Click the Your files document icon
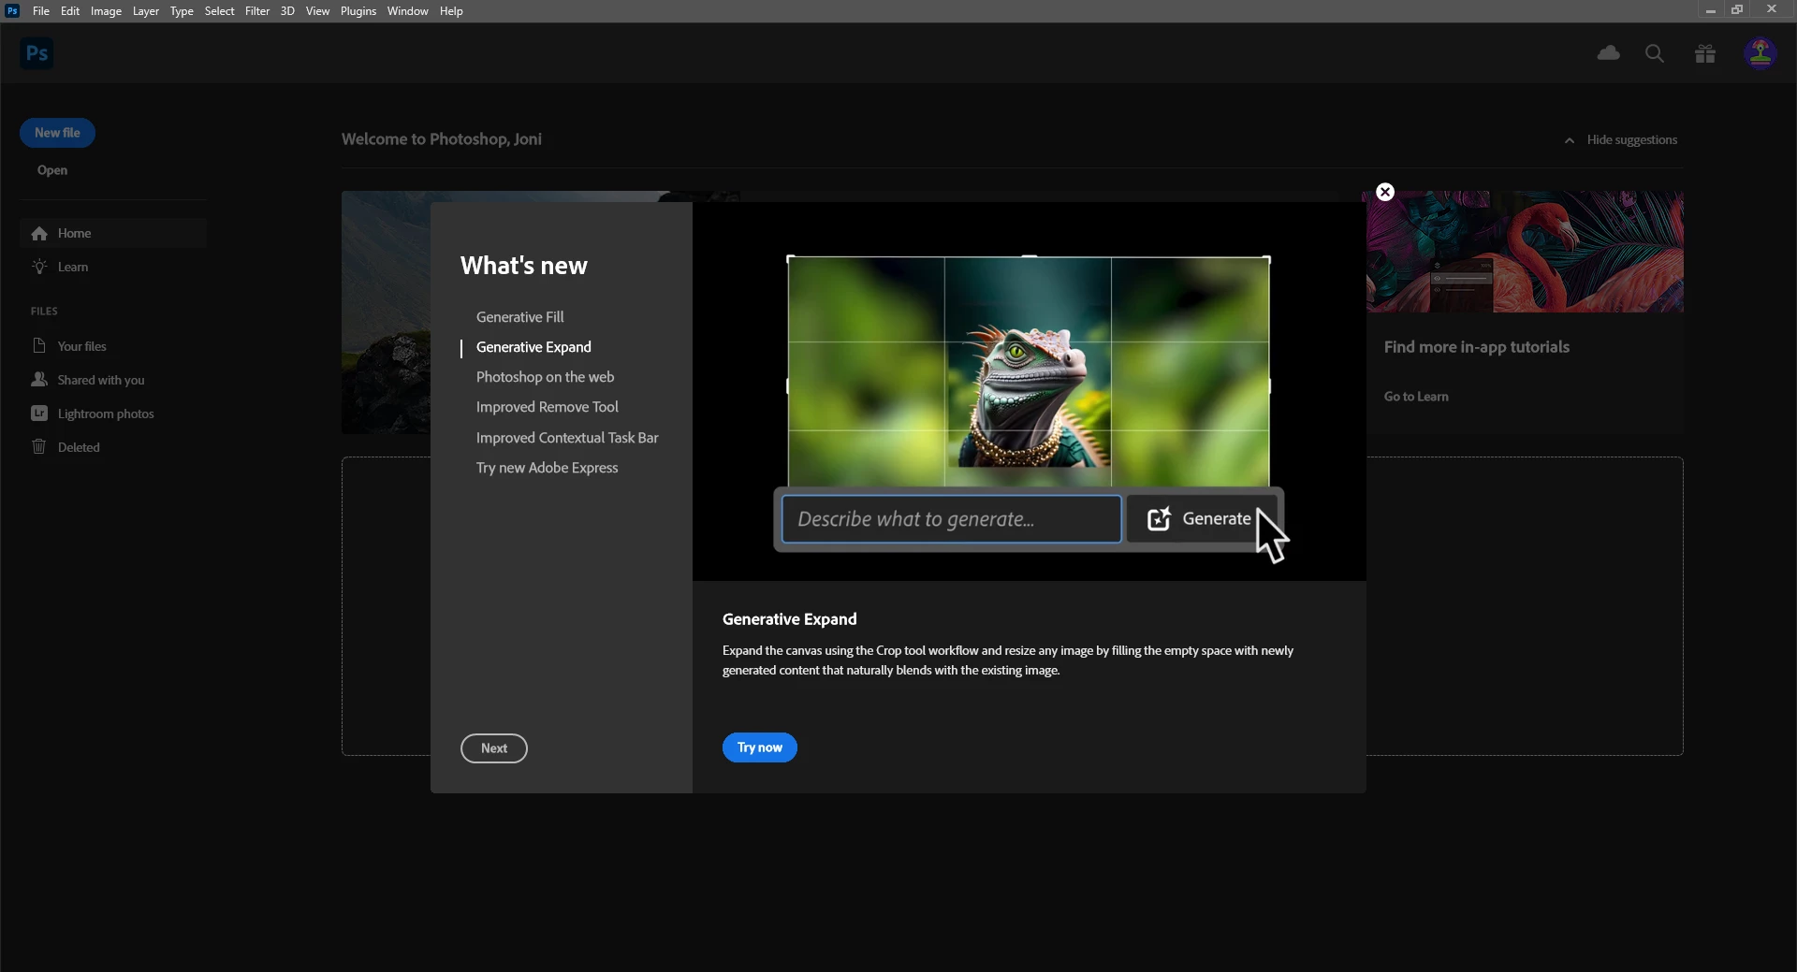This screenshot has height=972, width=1797. point(39,345)
